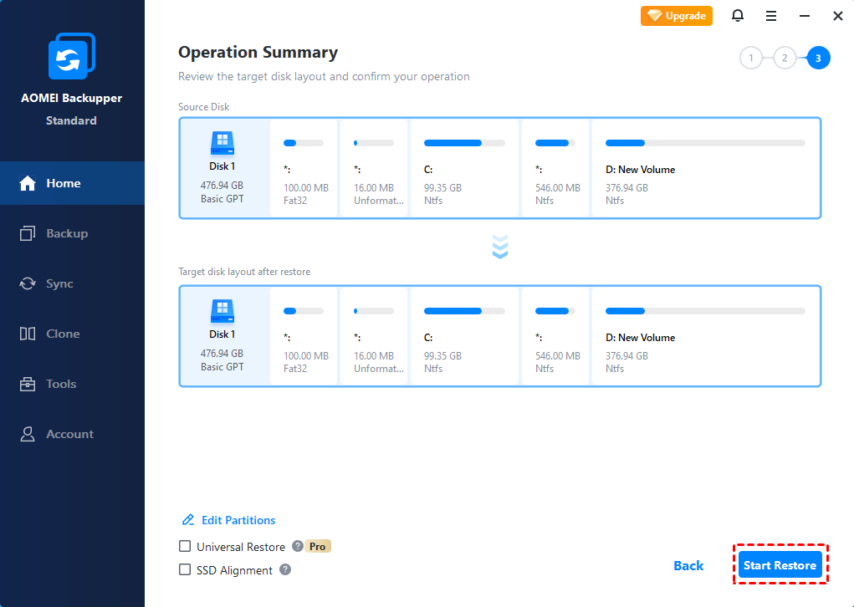The height and width of the screenshot is (607, 854).
Task: Switch to the Clone section
Action: pos(72,334)
